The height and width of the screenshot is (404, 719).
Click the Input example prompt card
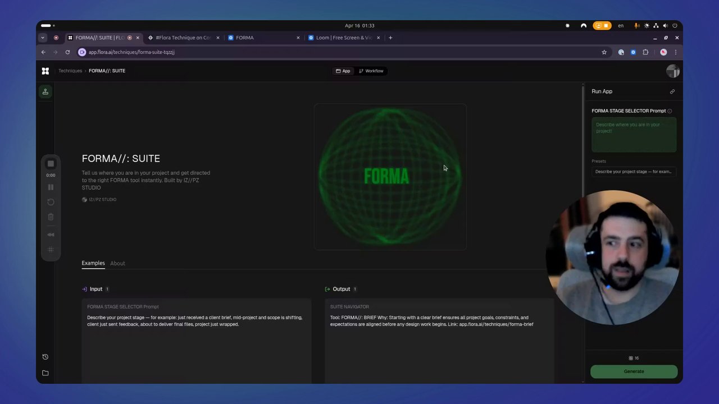[197, 342]
